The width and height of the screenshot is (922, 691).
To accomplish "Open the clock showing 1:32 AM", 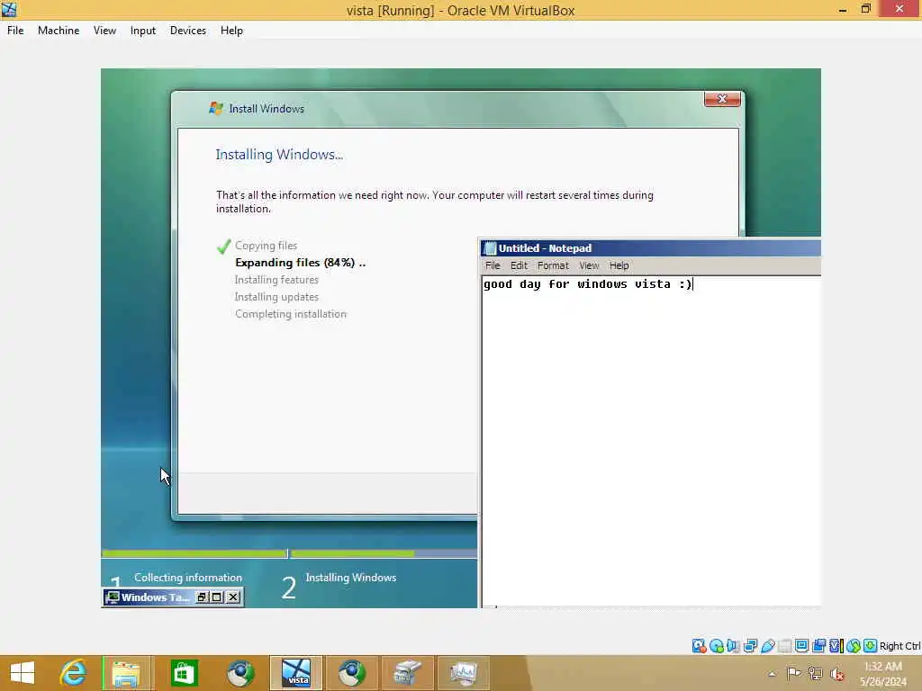I will [x=882, y=674].
